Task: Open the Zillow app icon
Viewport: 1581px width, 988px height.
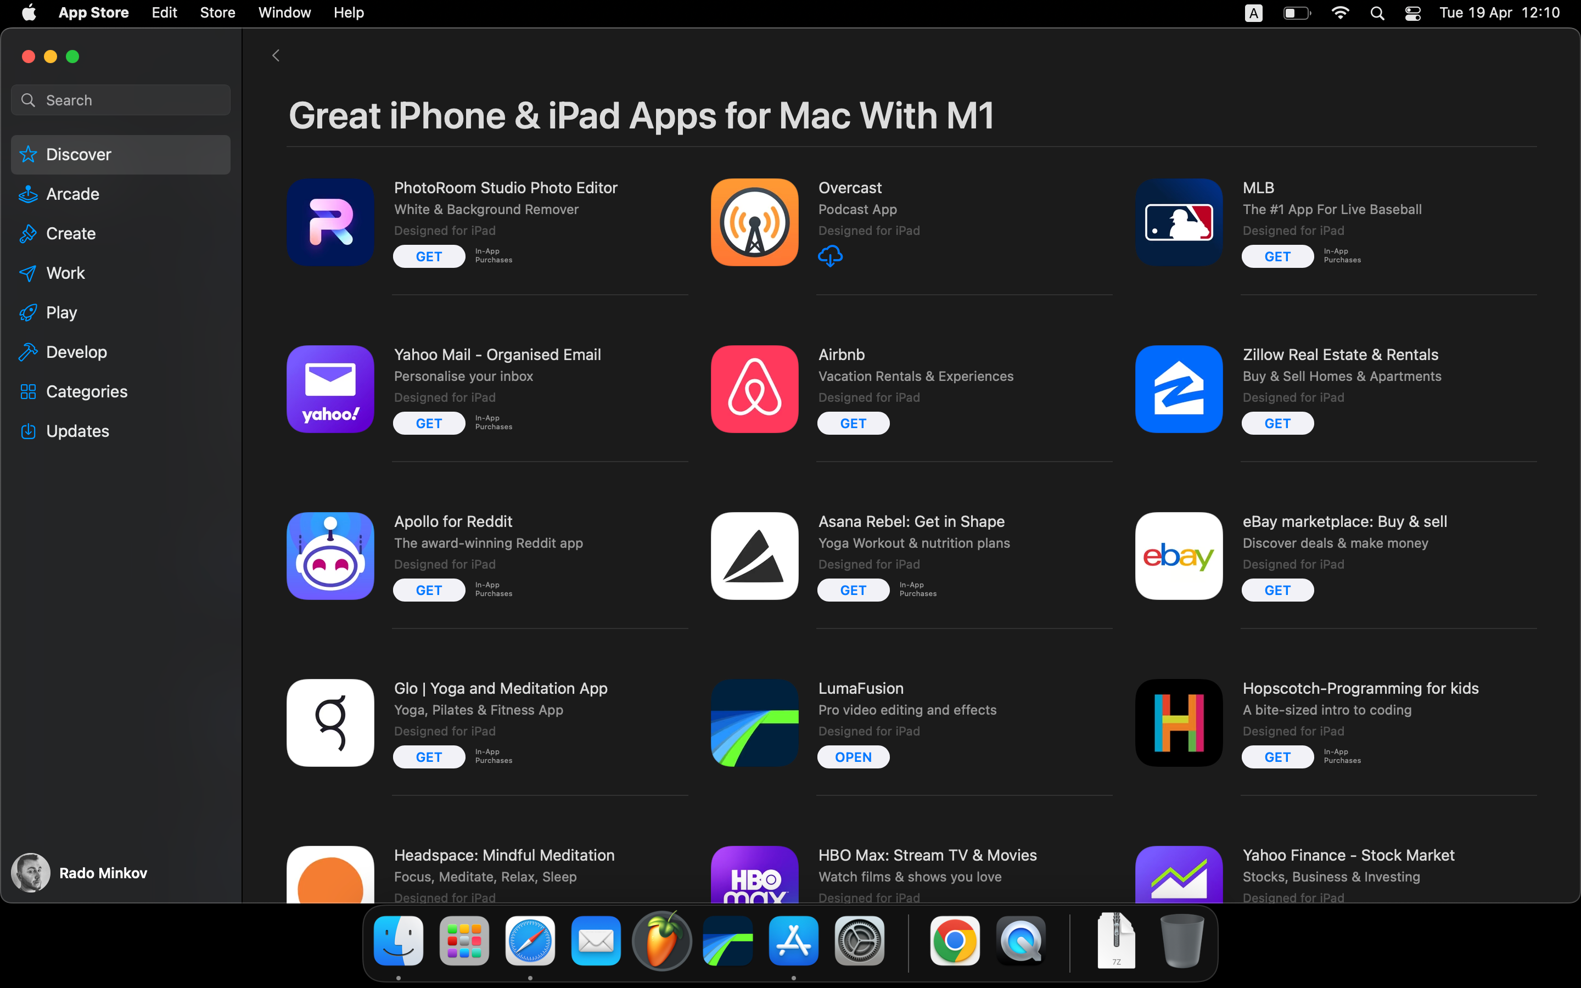Action: coord(1179,389)
